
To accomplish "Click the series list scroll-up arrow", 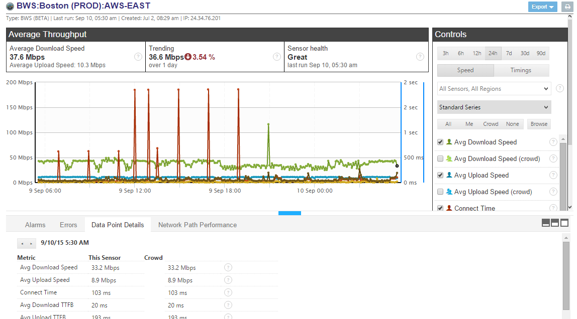I will pyautogui.click(x=562, y=139).
